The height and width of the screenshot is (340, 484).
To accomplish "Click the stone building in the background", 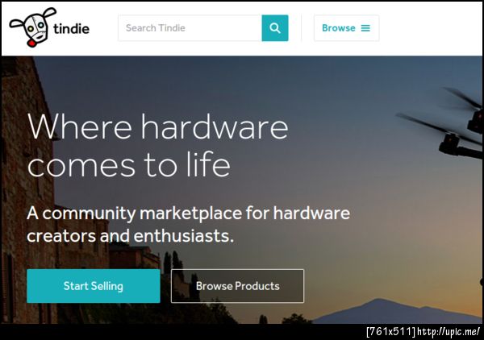I will click(x=27, y=185).
